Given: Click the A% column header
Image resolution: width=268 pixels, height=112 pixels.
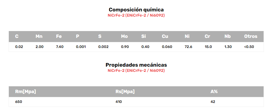Looking at the screenshot, I should (x=214, y=92).
